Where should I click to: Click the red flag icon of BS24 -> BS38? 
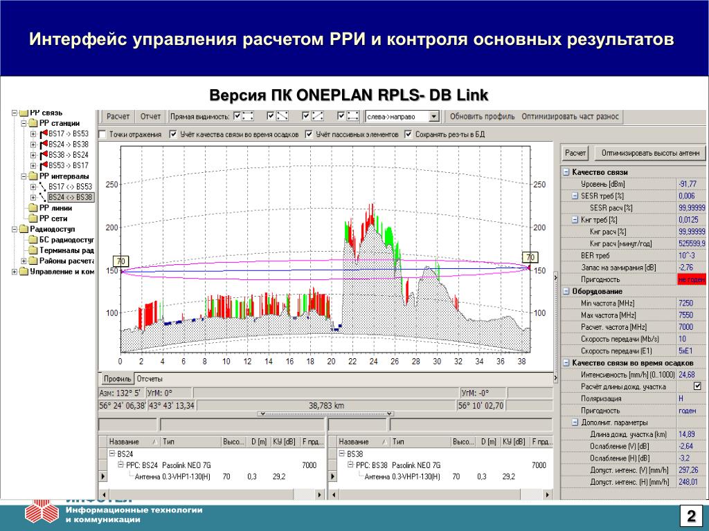[44, 145]
